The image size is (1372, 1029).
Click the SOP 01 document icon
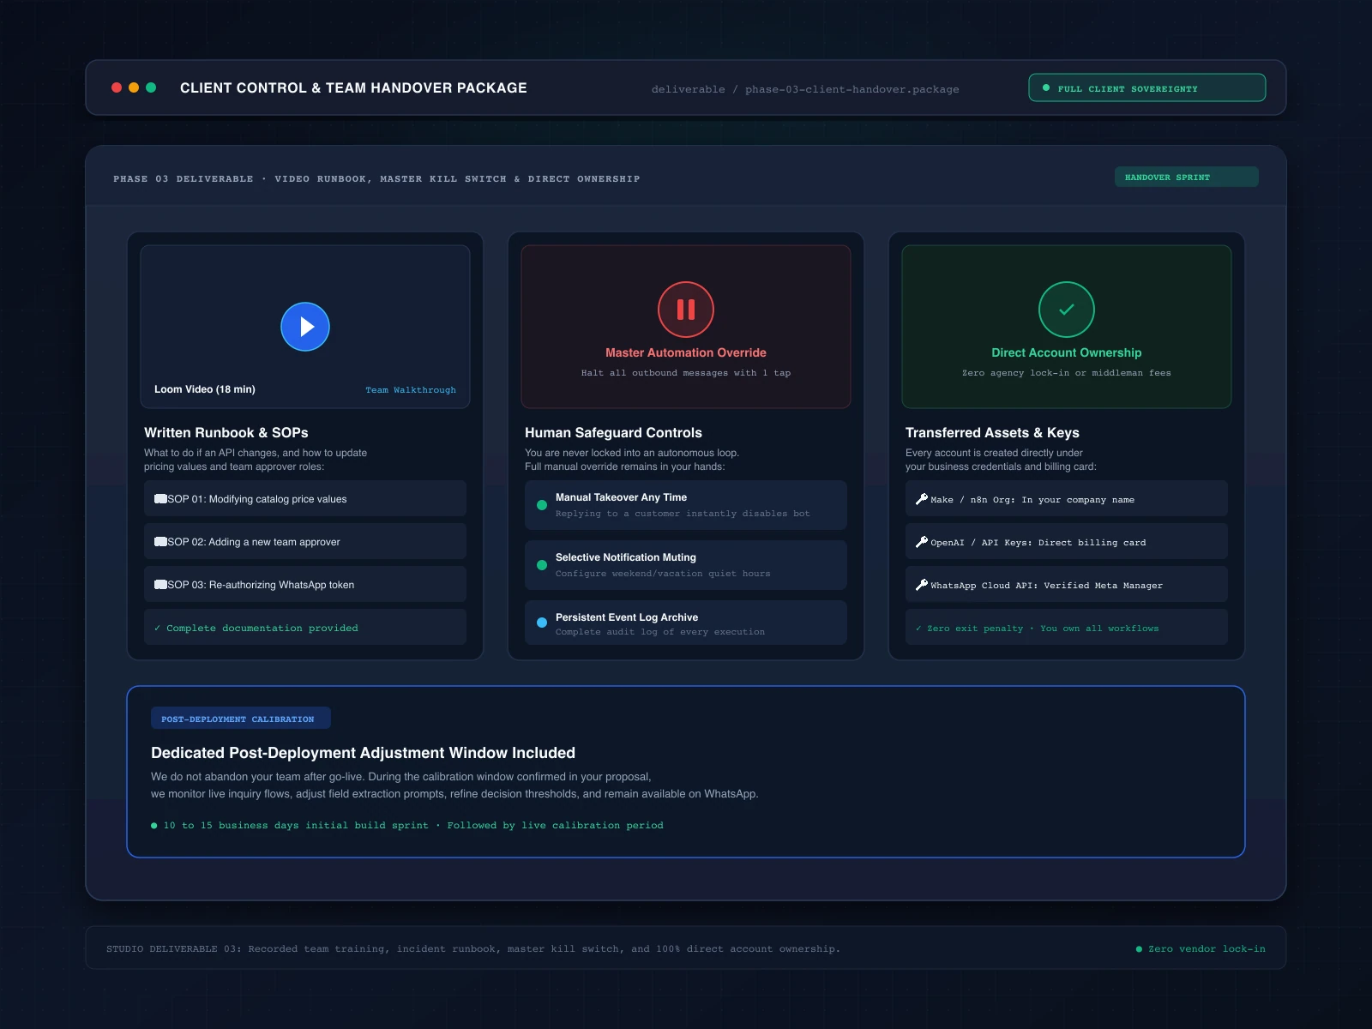tap(160, 499)
